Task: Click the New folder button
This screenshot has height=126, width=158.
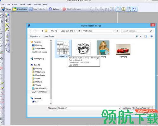Action: (x=49, y=36)
